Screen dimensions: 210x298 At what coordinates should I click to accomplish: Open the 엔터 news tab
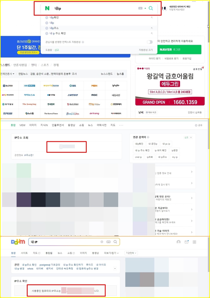pyautogui.click(x=34, y=65)
